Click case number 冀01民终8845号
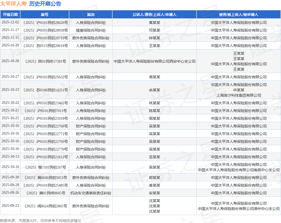281x223 pixels. [x=46, y=193]
